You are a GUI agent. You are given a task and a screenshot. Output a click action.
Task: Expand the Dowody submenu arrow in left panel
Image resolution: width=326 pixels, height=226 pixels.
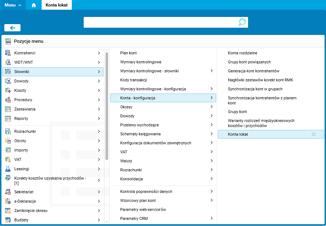click(x=99, y=81)
